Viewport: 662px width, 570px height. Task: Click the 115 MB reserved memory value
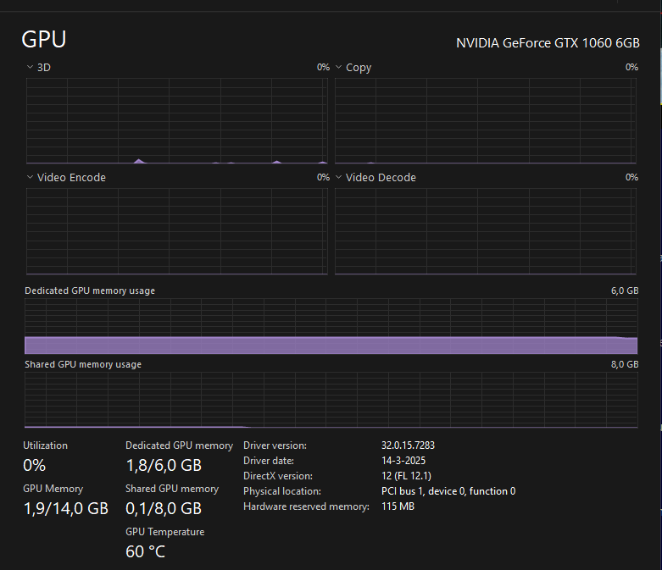point(398,506)
